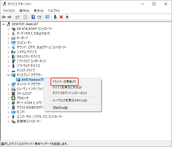The width and height of the screenshot is (172, 147).
Task: Expand the IDE ATA/ATAPI コントローラー node
Action: point(8,29)
